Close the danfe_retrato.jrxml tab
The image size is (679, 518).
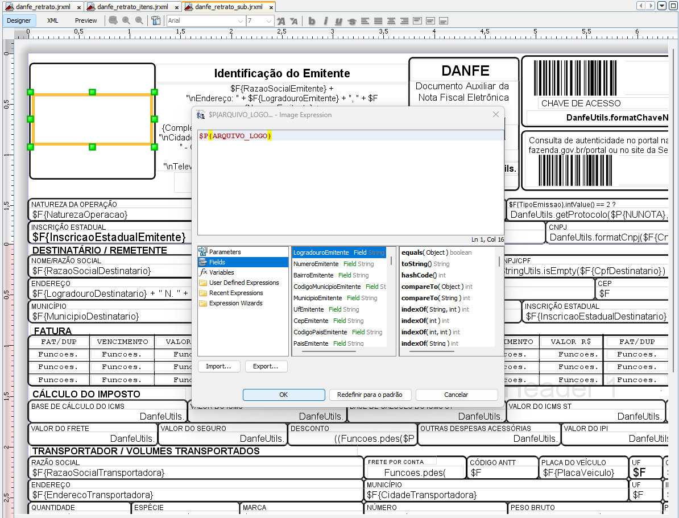(x=79, y=7)
